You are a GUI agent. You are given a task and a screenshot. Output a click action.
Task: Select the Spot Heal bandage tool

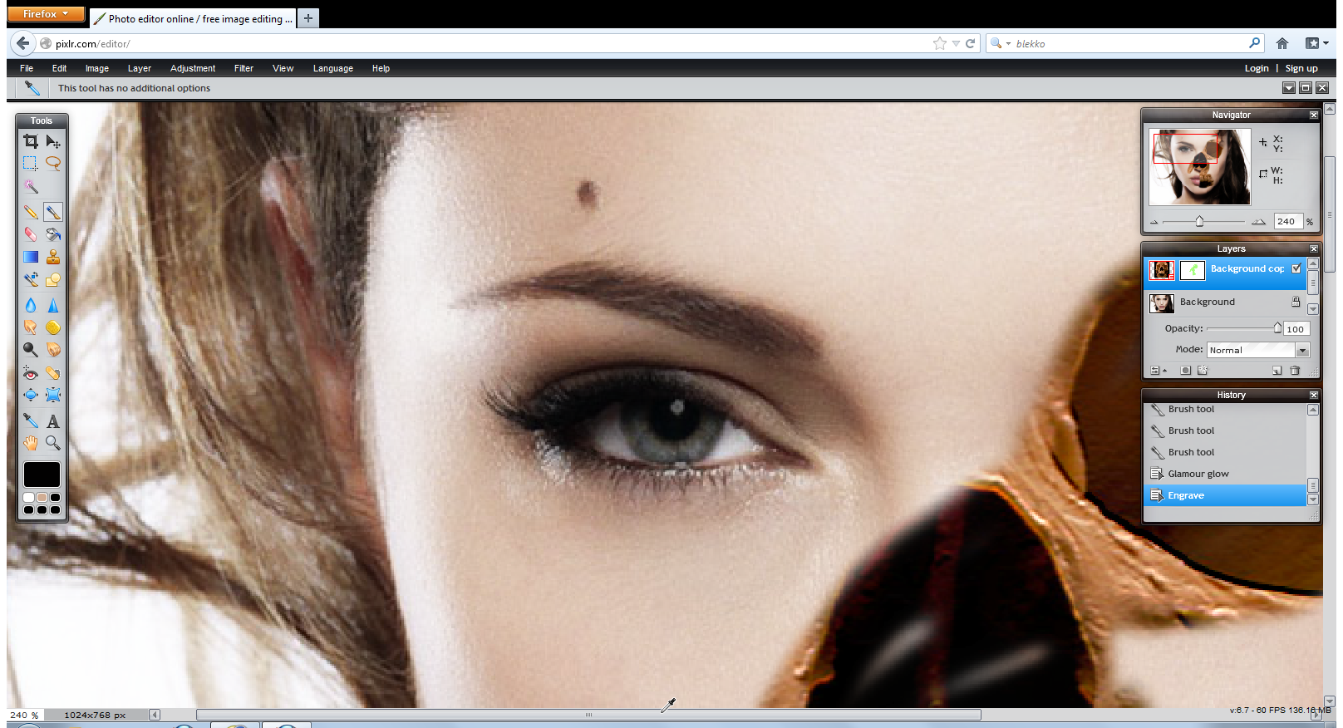[x=53, y=373]
